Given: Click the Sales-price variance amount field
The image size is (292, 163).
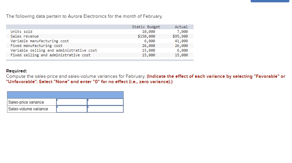Looking at the screenshot, I should click(x=72, y=102).
